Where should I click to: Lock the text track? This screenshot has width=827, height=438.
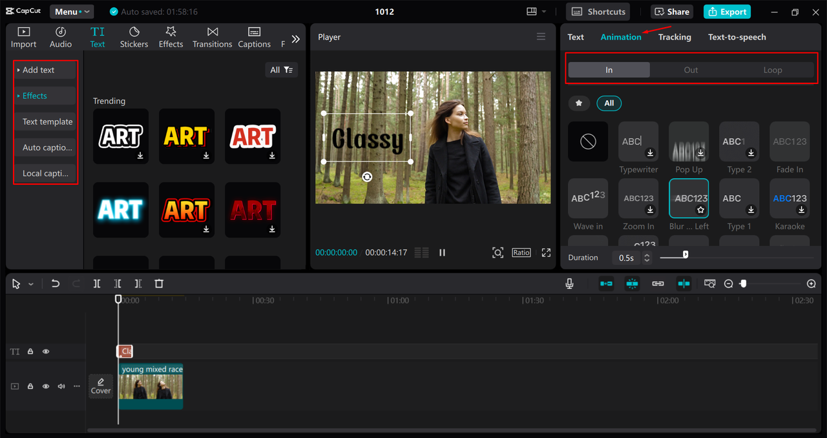(x=30, y=351)
